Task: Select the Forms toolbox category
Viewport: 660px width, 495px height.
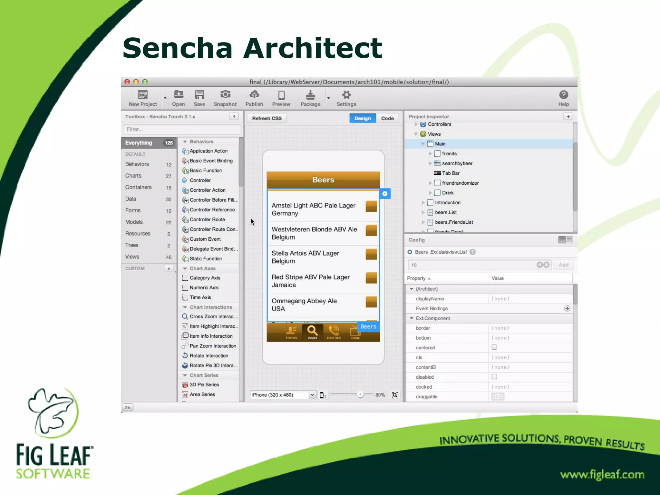Action: [149, 210]
